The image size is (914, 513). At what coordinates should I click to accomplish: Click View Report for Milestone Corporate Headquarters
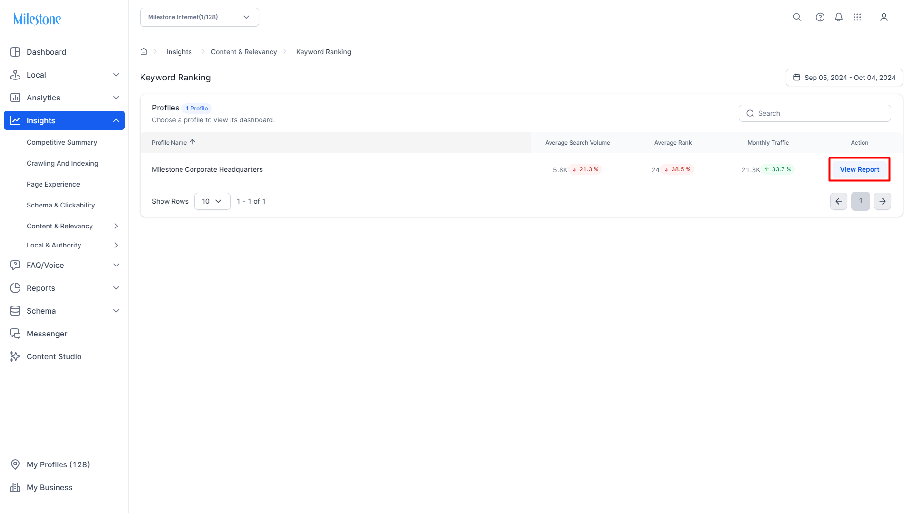860,169
